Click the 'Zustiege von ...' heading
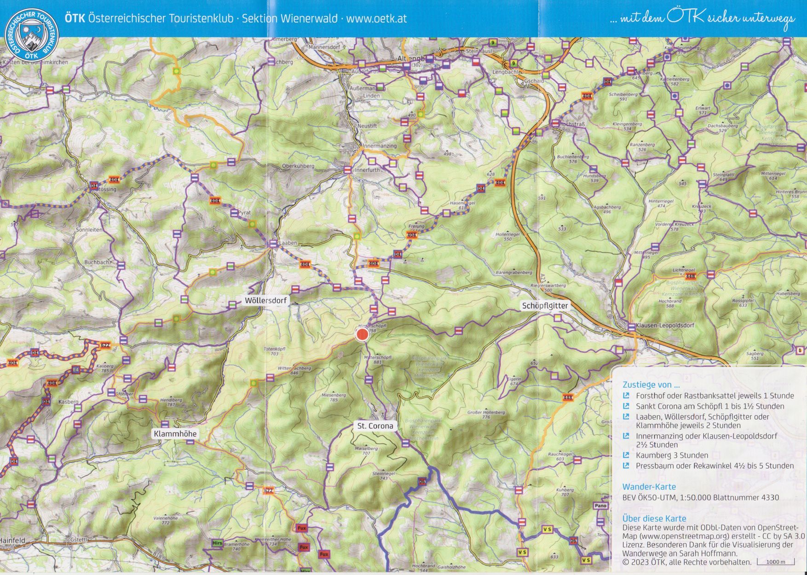Image resolution: width=807 pixels, height=575 pixels. pos(651,385)
